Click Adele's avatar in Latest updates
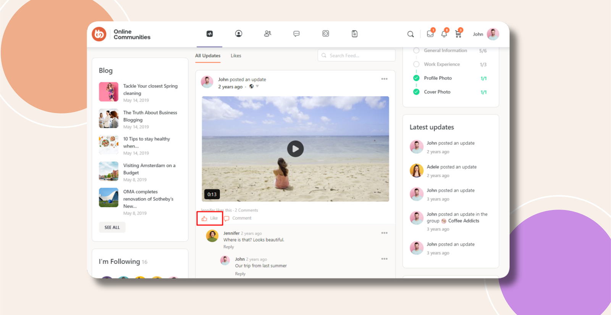 coord(417,171)
